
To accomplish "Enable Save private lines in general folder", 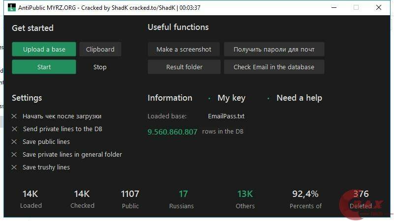I will pos(67,155).
